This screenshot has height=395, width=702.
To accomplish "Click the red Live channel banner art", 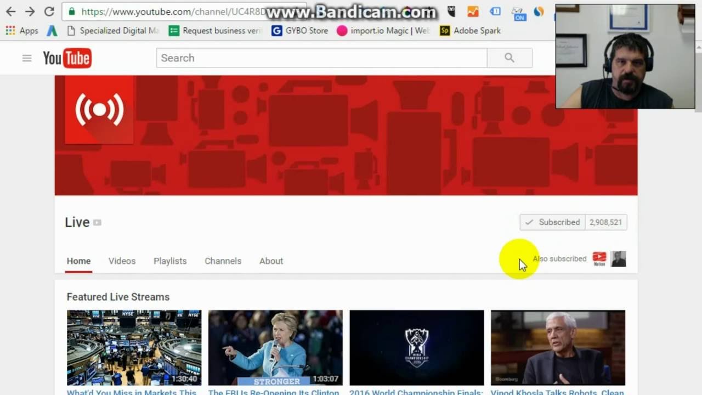I will click(346, 136).
